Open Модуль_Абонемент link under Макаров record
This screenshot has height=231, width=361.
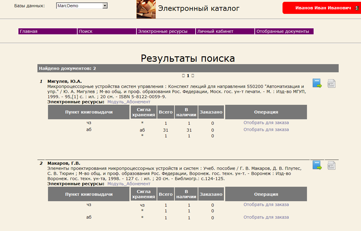pos(129,184)
